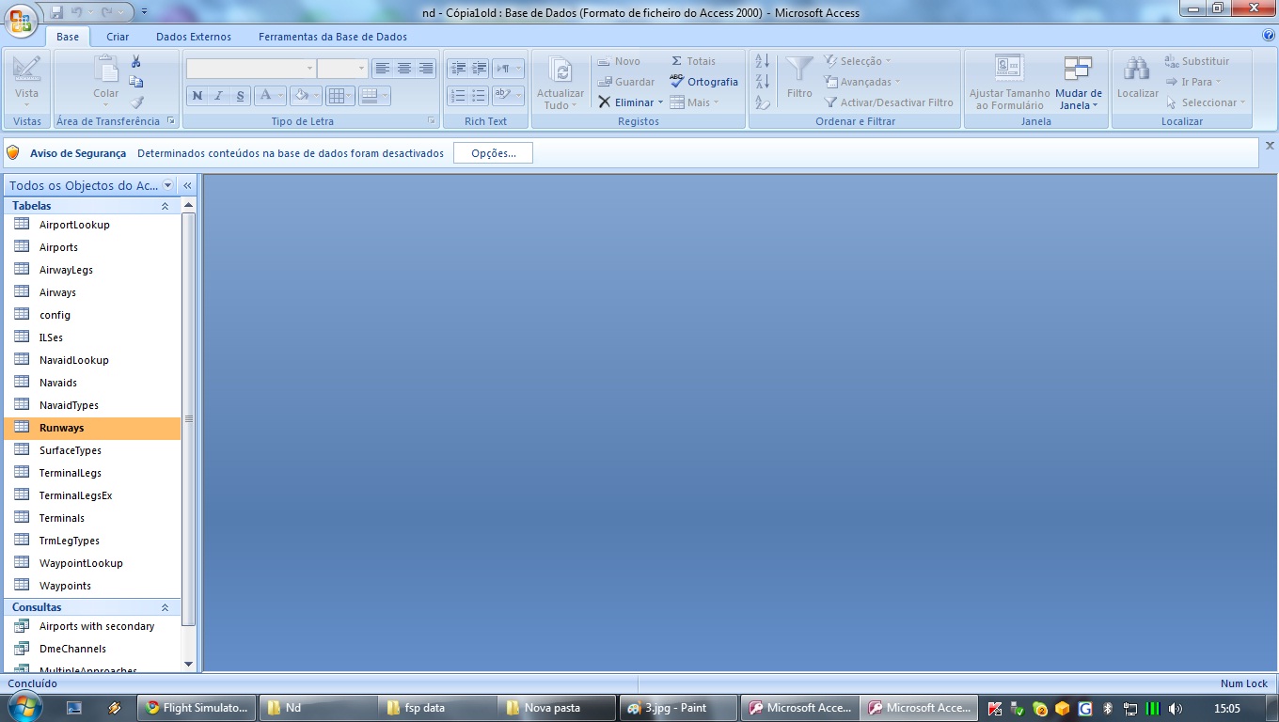Switch to the Criar ribbon tab
This screenshot has width=1279, height=722.
point(118,37)
